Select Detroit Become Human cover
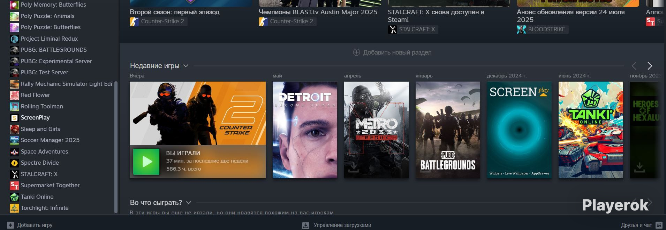The image size is (666, 230). (305, 130)
